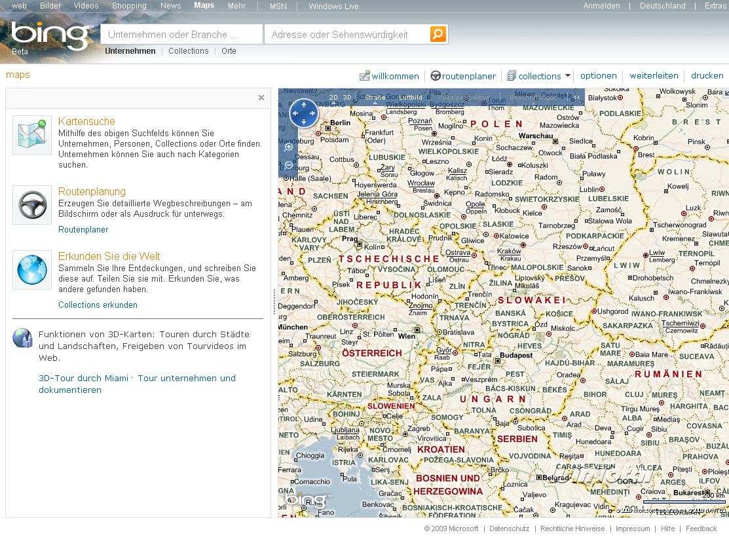Open the Collections erkunden link
Viewport: 729px width, 537px height.
click(x=98, y=305)
